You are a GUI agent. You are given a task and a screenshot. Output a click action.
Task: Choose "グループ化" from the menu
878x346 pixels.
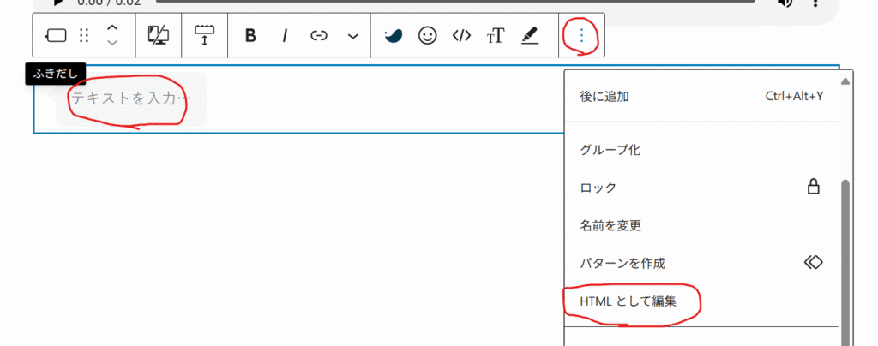click(610, 150)
